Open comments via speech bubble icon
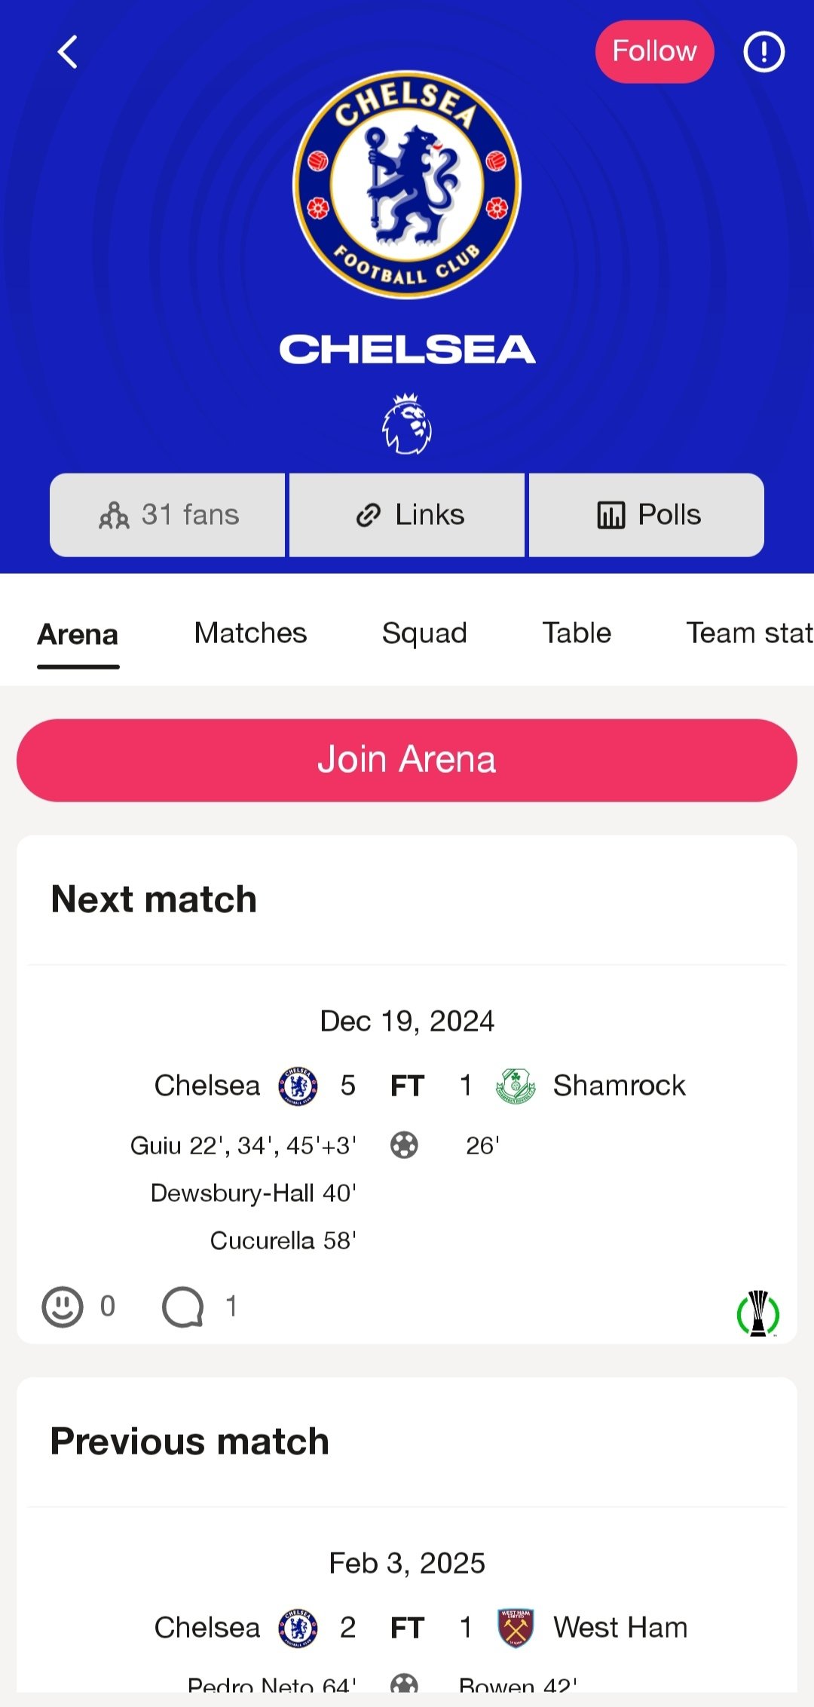This screenshot has width=814, height=1707. pyautogui.click(x=183, y=1306)
